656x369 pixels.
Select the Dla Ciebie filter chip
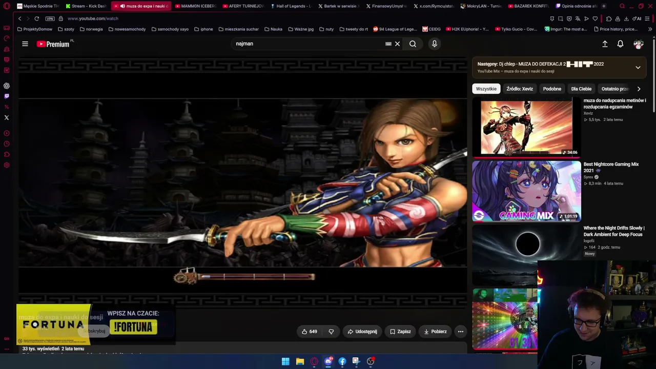(581, 89)
